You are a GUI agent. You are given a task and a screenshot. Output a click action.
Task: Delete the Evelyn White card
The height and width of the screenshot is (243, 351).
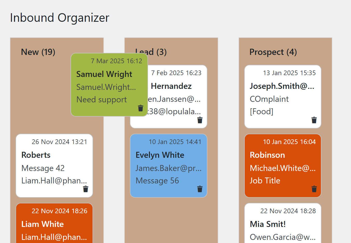click(x=200, y=189)
